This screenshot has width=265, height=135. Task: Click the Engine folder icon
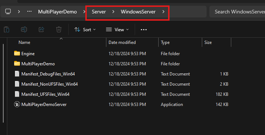[17, 53]
